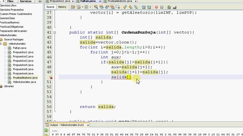Shift line left icon
The image size is (243, 136).
click(144, 7)
